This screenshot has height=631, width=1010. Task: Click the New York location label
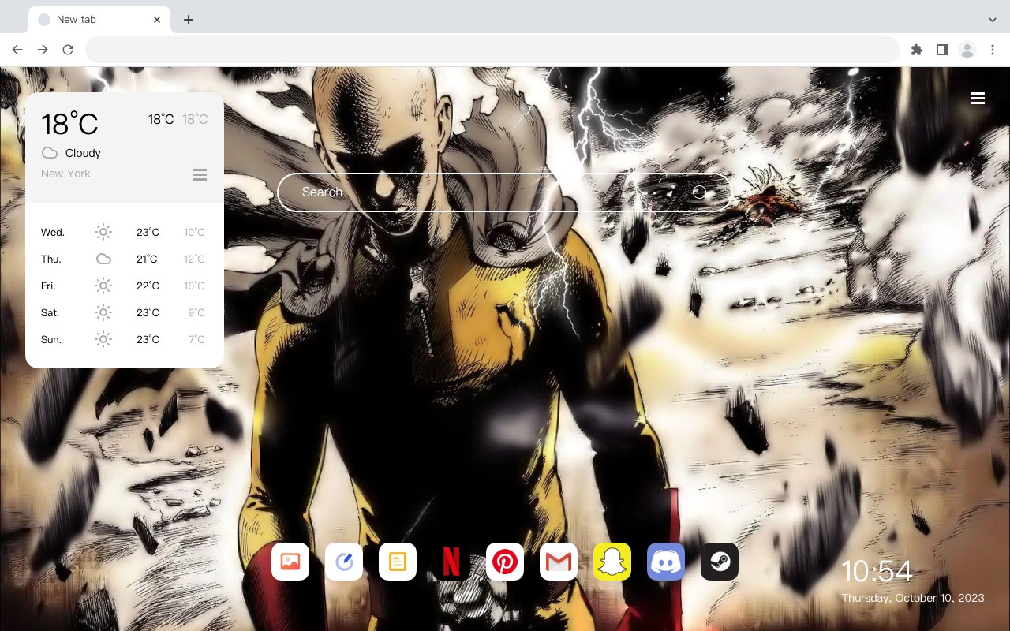[x=65, y=174]
